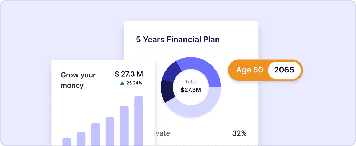Screen dimensions: 356x146
Task: Click the second-tallest bar in the chart
Action: (x=124, y=125)
